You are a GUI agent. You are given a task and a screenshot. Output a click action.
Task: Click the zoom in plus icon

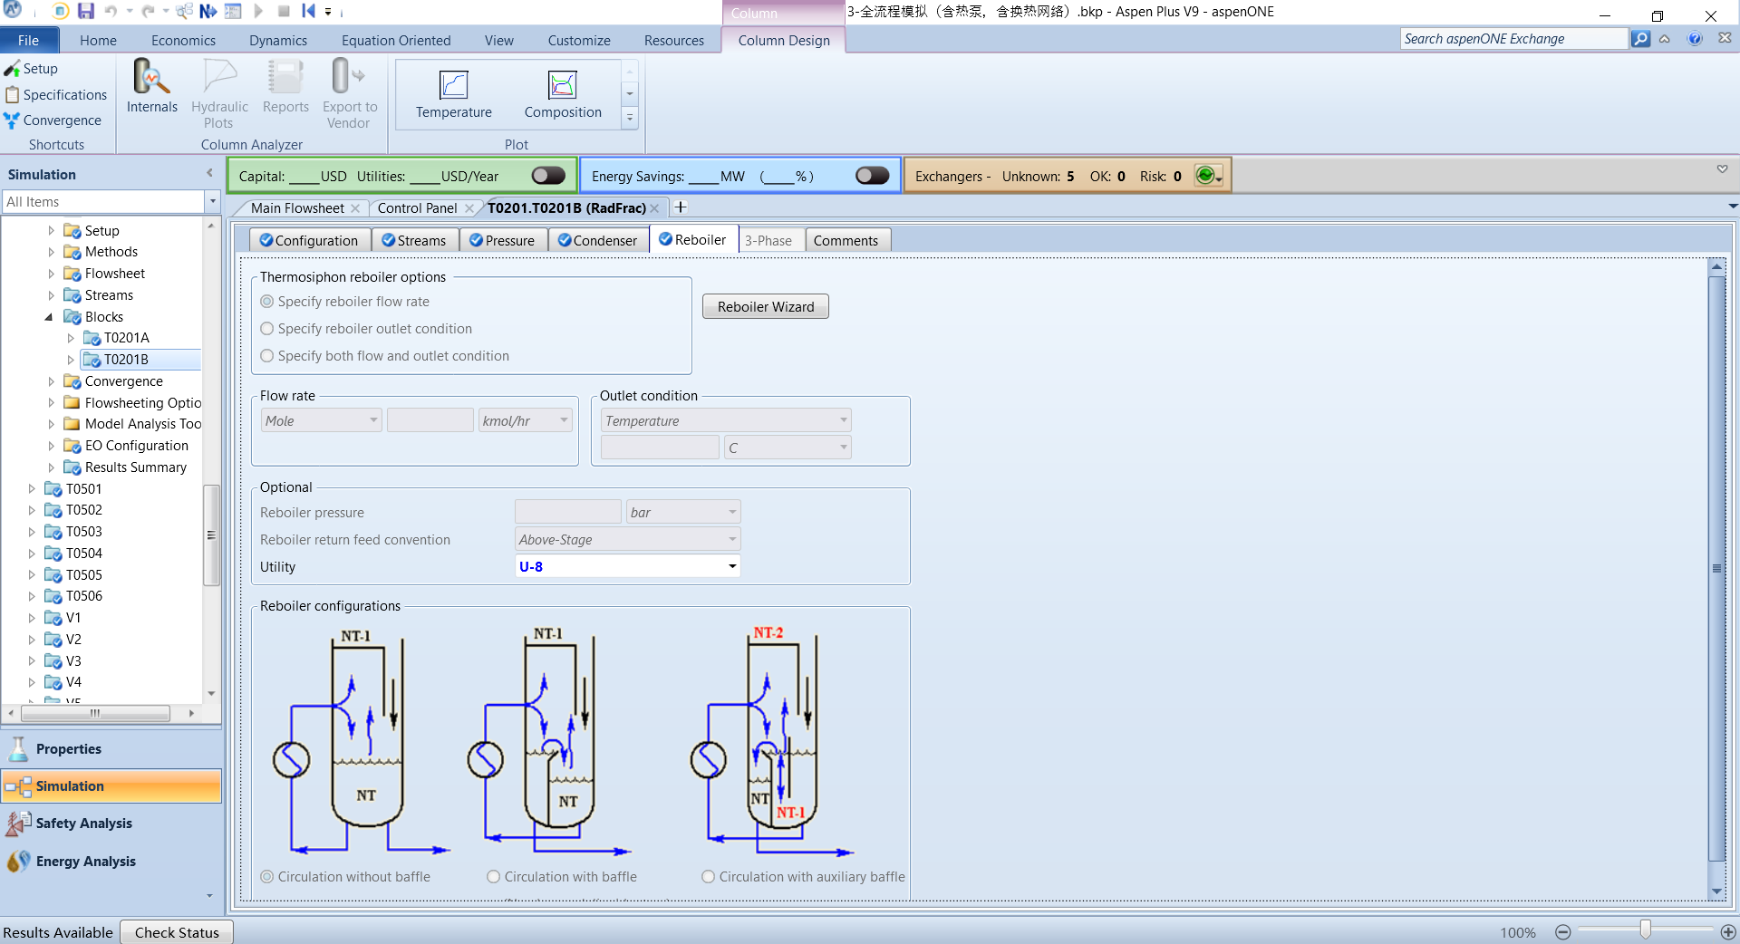(1728, 932)
